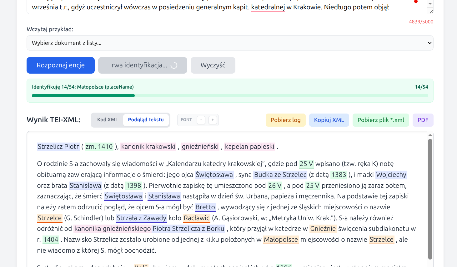Select the place entity Małopolsce

point(281,240)
